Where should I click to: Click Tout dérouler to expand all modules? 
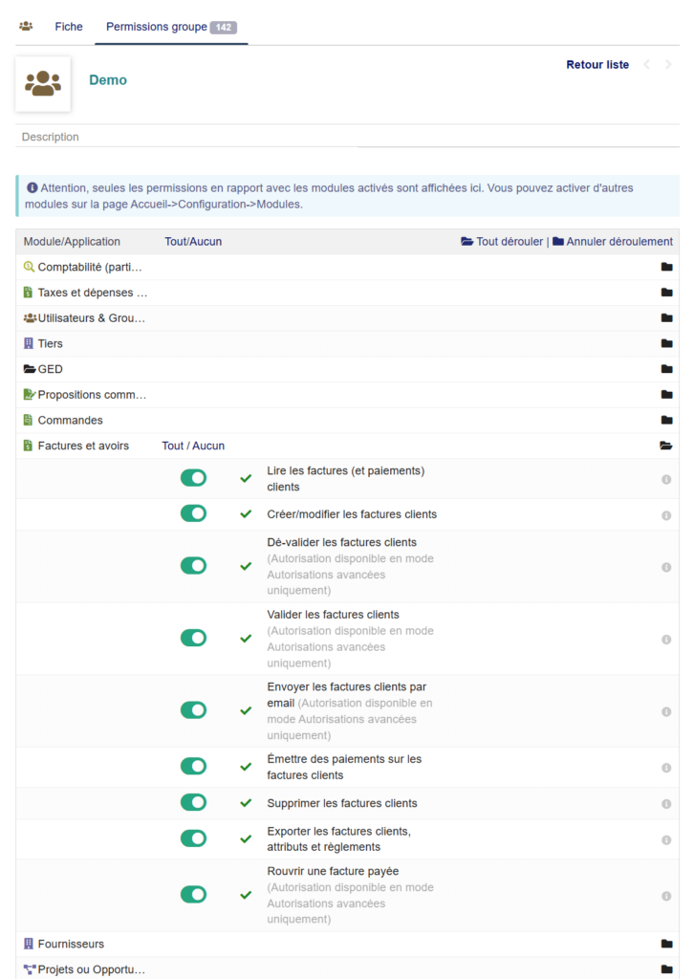click(x=502, y=242)
